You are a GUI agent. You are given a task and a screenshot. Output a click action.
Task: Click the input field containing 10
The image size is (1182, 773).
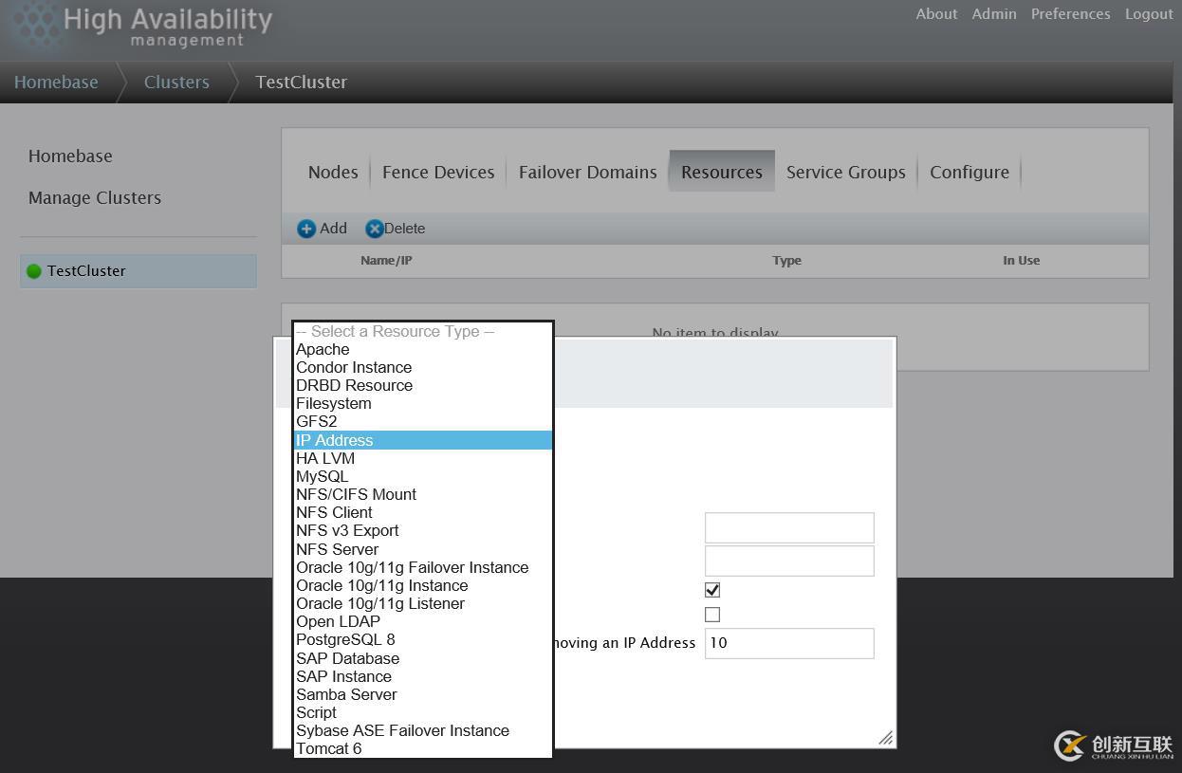click(x=788, y=643)
